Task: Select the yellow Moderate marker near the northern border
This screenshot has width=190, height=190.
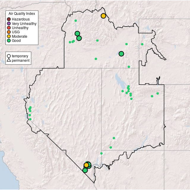Action: 103,16
